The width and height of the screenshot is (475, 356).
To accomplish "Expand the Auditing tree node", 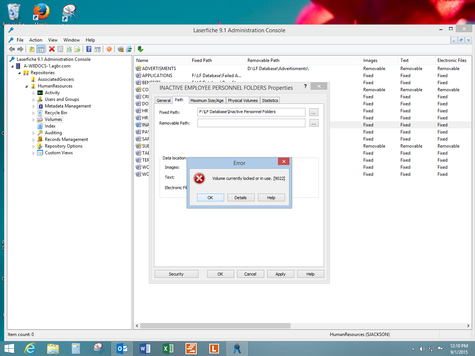I will tap(33, 133).
